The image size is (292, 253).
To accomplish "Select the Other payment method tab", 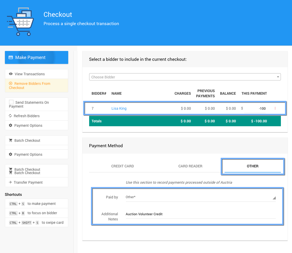I will click(252, 166).
